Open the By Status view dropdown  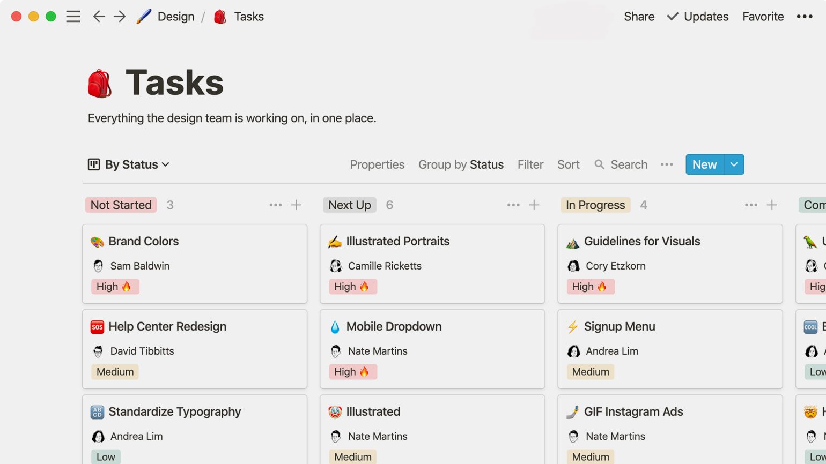[x=129, y=164]
